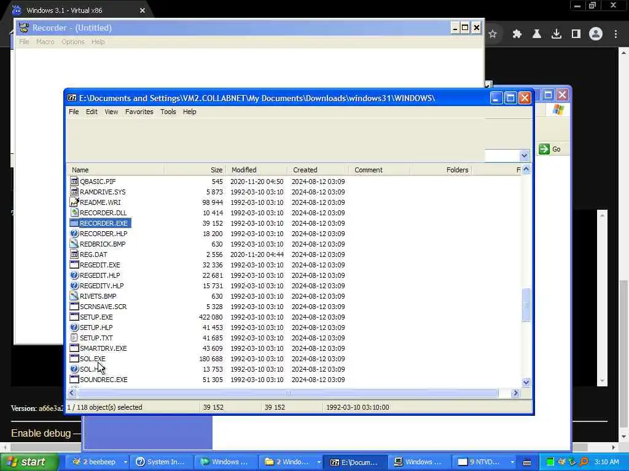Click the 7-Zip vertical scrollbar thumb
The width and height of the screenshot is (629, 471).
point(526,304)
